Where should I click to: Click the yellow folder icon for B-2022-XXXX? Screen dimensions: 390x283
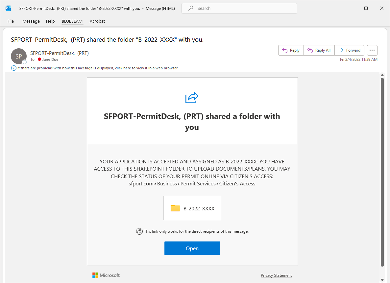click(x=175, y=208)
